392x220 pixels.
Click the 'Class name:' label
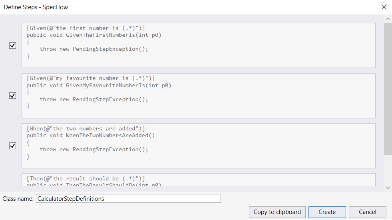18,198
